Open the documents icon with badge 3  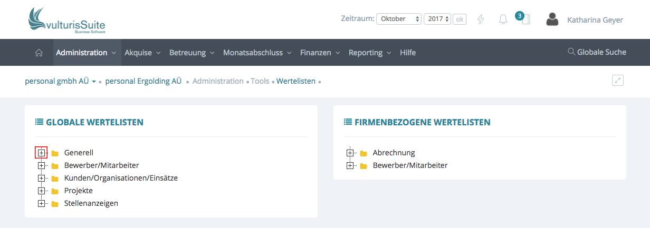(x=524, y=19)
